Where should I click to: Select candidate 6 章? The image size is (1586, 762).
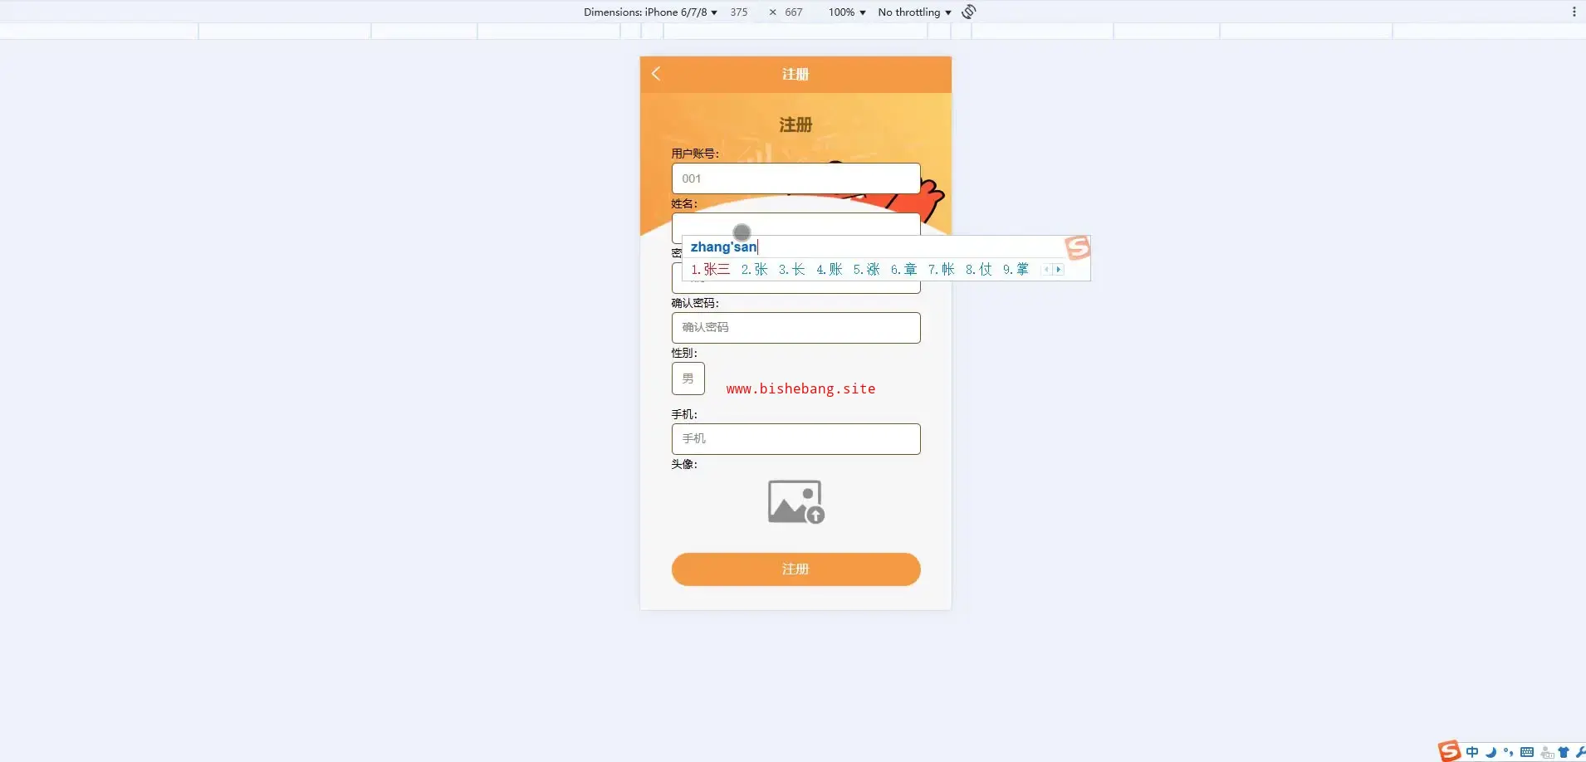904,270
